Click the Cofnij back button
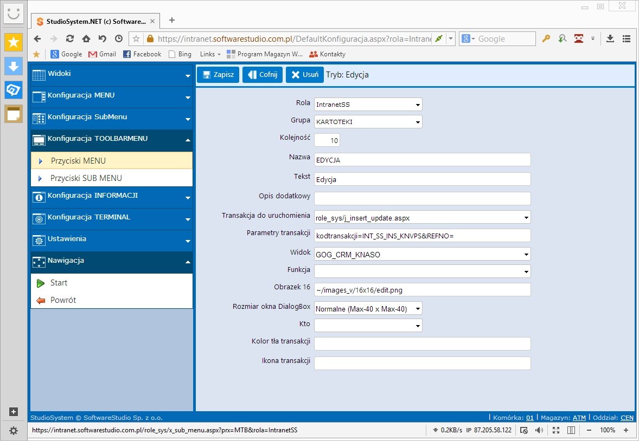Screen dimensions: 639x441 pos(263,75)
